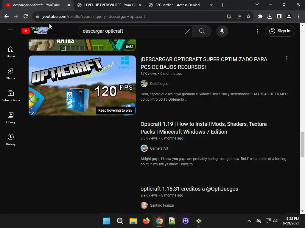305x228 pixels.
Task: Open the volume control in system tray
Action: point(275,221)
